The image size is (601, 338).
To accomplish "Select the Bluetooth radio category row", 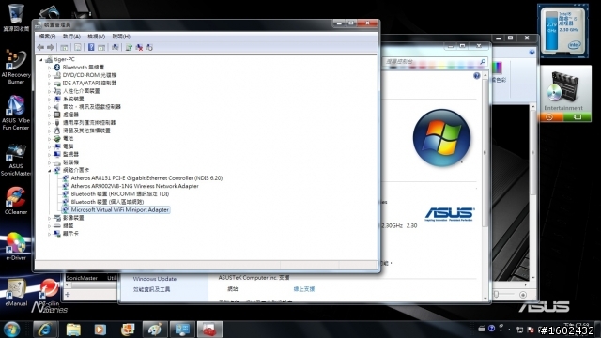I will (84, 68).
